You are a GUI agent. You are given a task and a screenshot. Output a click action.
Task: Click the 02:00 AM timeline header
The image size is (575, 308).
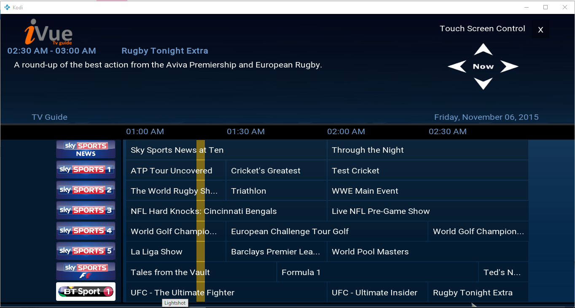pyautogui.click(x=346, y=132)
